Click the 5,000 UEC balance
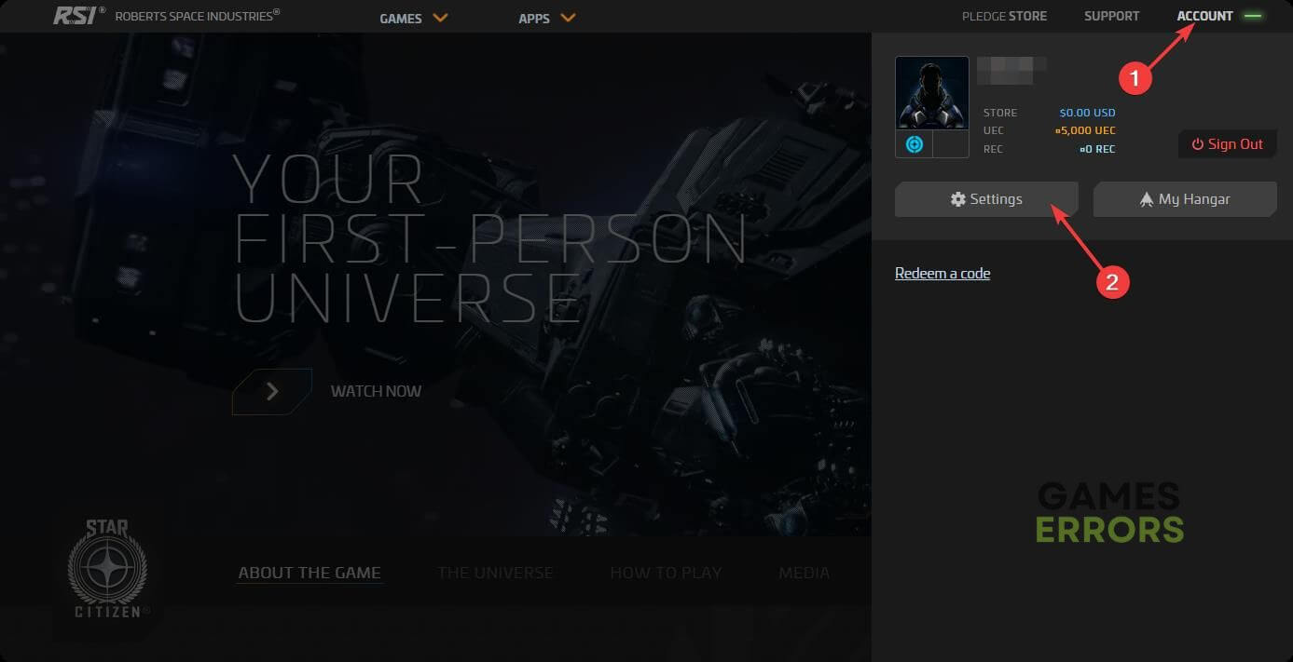The height and width of the screenshot is (662, 1293). coord(1085,130)
